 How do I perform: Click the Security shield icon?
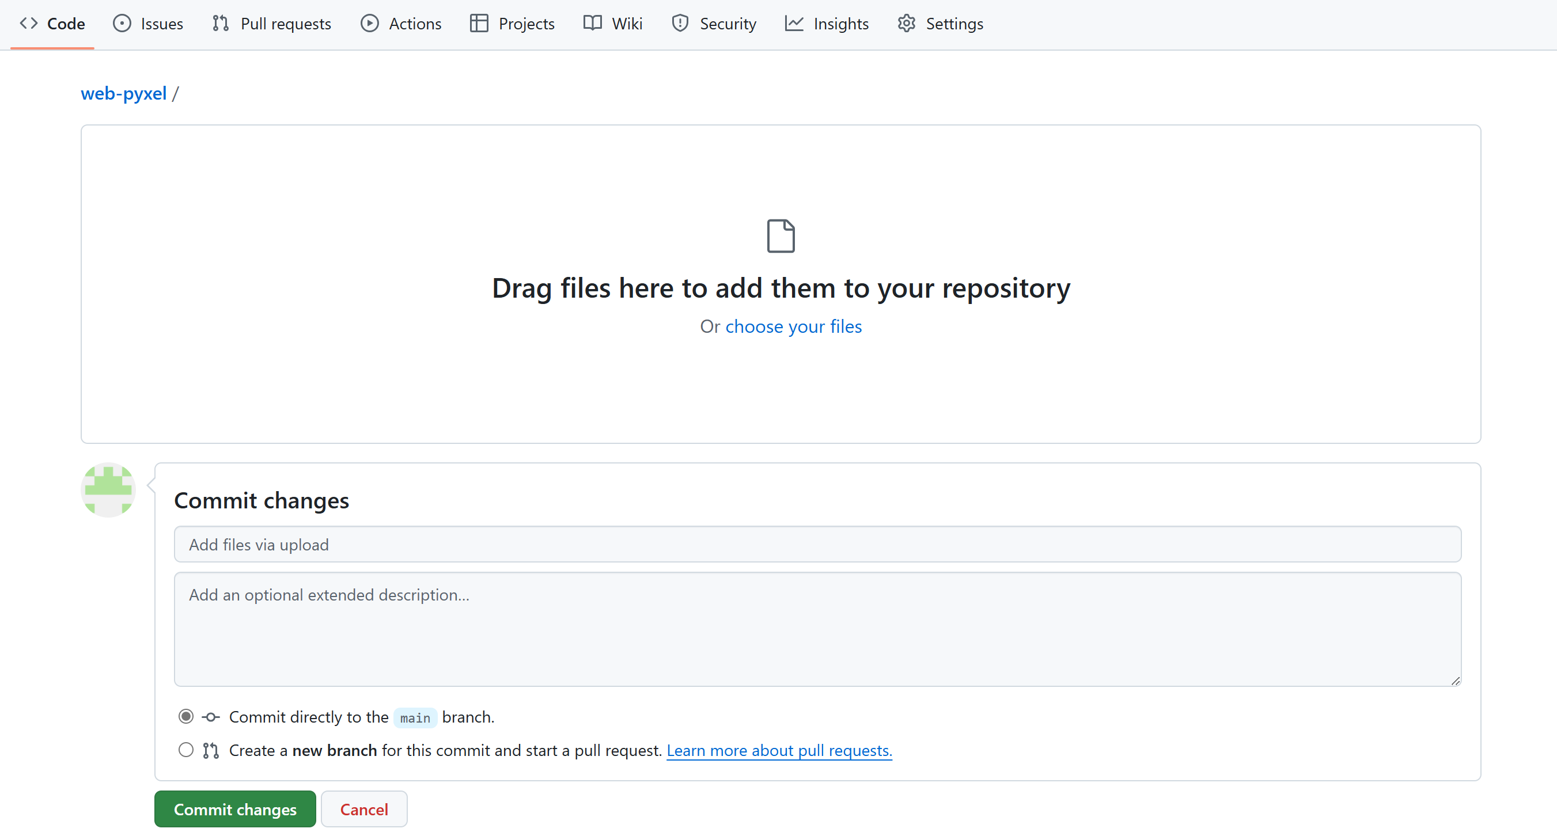point(680,24)
